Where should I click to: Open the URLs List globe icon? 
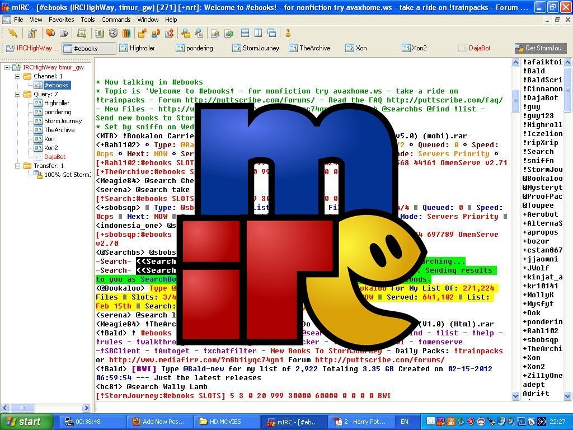tap(229, 33)
